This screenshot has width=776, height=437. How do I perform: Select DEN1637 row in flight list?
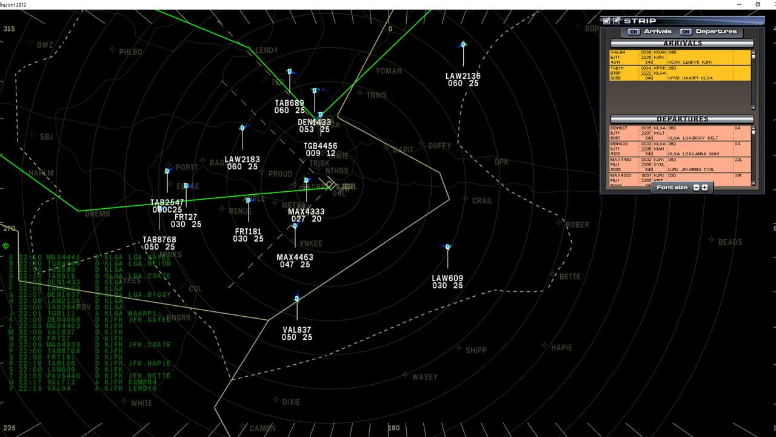[90, 294]
